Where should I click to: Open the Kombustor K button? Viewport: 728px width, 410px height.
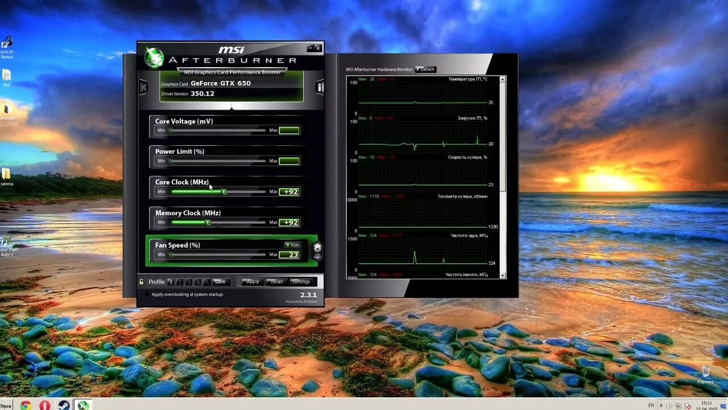[144, 87]
